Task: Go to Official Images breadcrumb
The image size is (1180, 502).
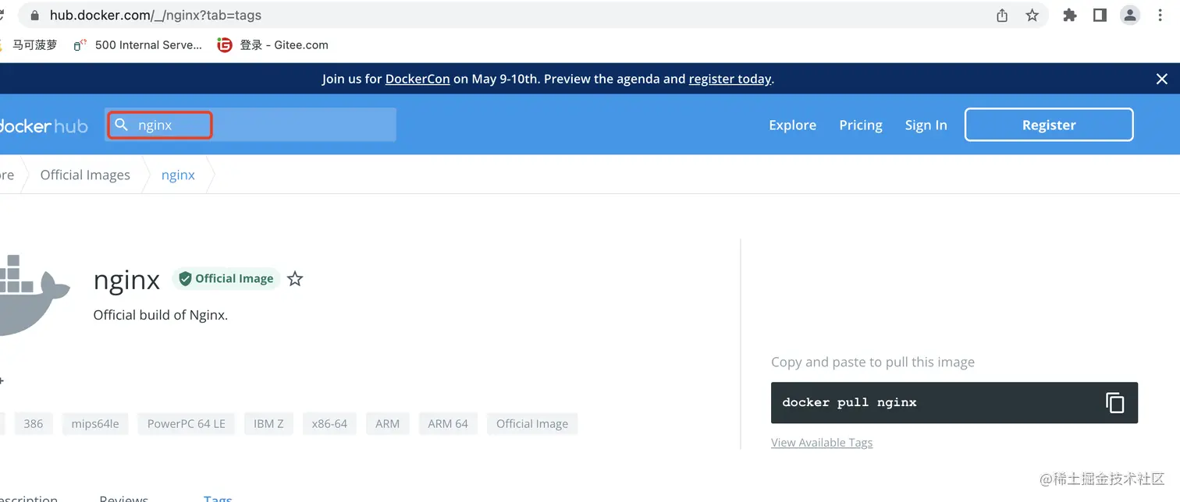Action: pyautogui.click(x=85, y=175)
